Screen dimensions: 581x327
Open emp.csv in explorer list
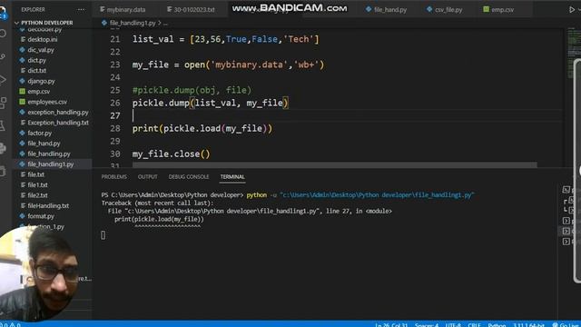tap(38, 91)
